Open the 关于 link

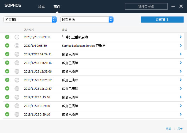[180, 129]
